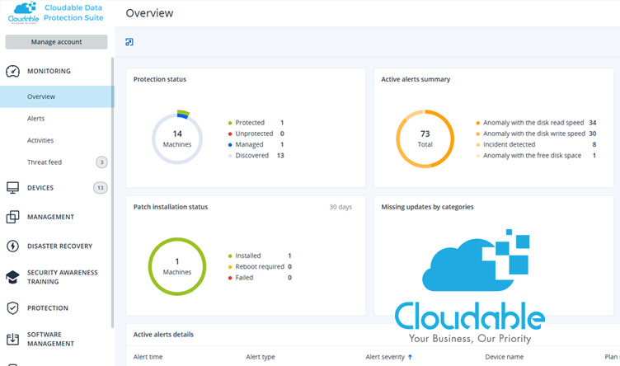Screen dimensions: 620x366
Task: Click the Patch installation status title
Action: (x=171, y=207)
